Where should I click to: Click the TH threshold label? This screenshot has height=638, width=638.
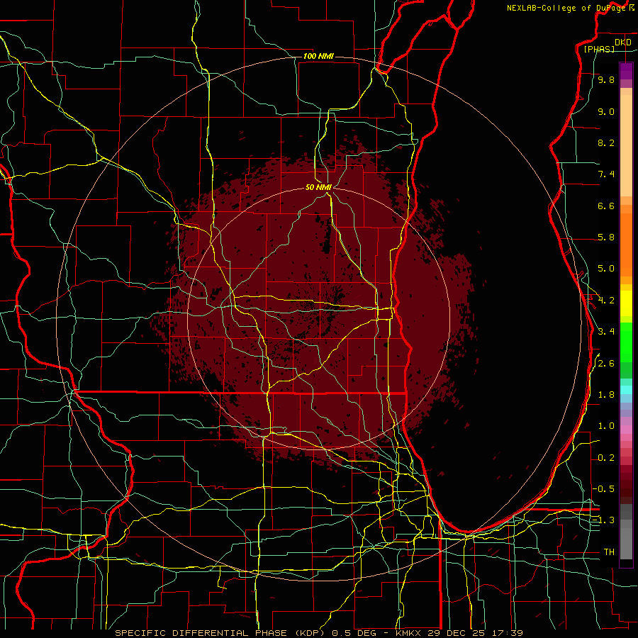point(609,552)
